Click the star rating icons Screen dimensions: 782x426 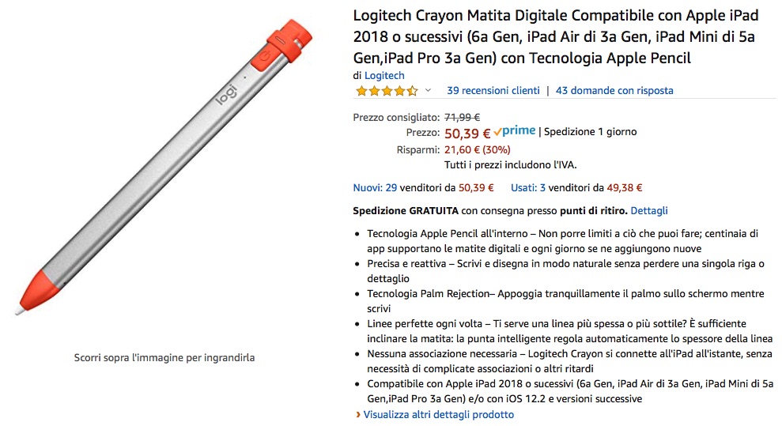[386, 91]
